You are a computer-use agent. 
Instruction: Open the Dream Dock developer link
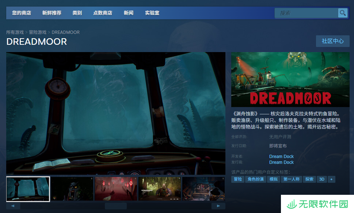281,156
